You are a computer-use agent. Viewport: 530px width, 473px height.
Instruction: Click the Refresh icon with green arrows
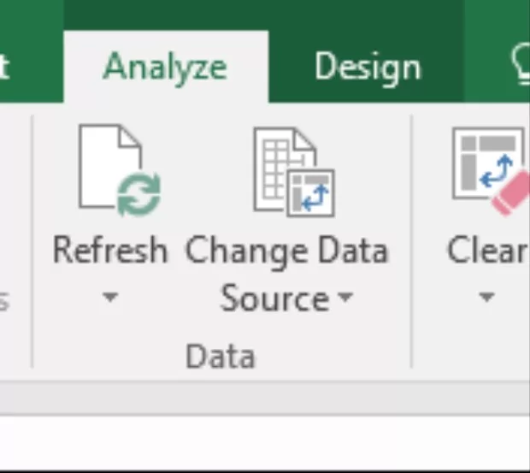coord(116,171)
